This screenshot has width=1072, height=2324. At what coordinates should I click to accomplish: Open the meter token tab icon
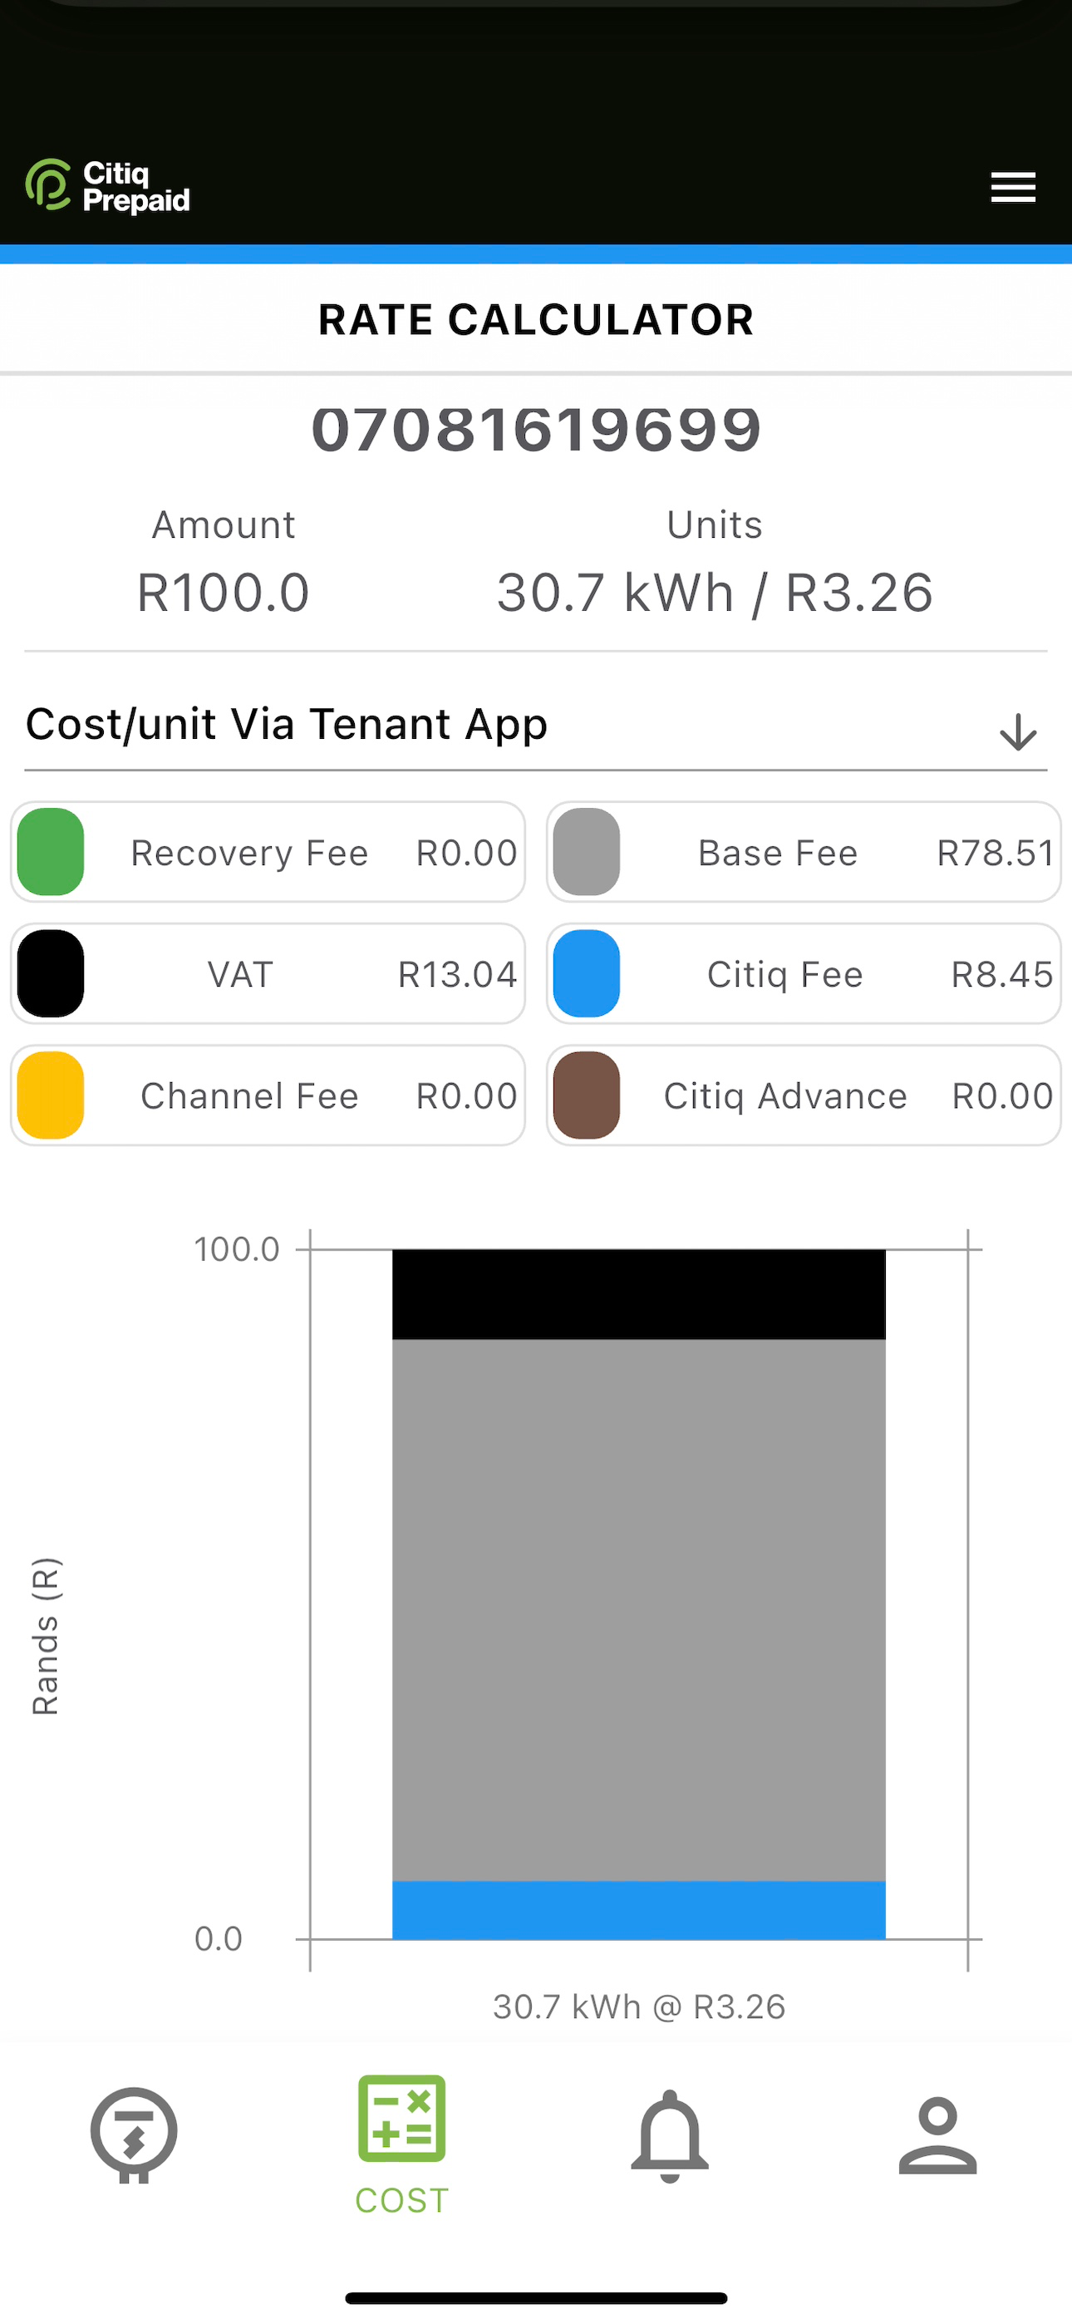134,2134
